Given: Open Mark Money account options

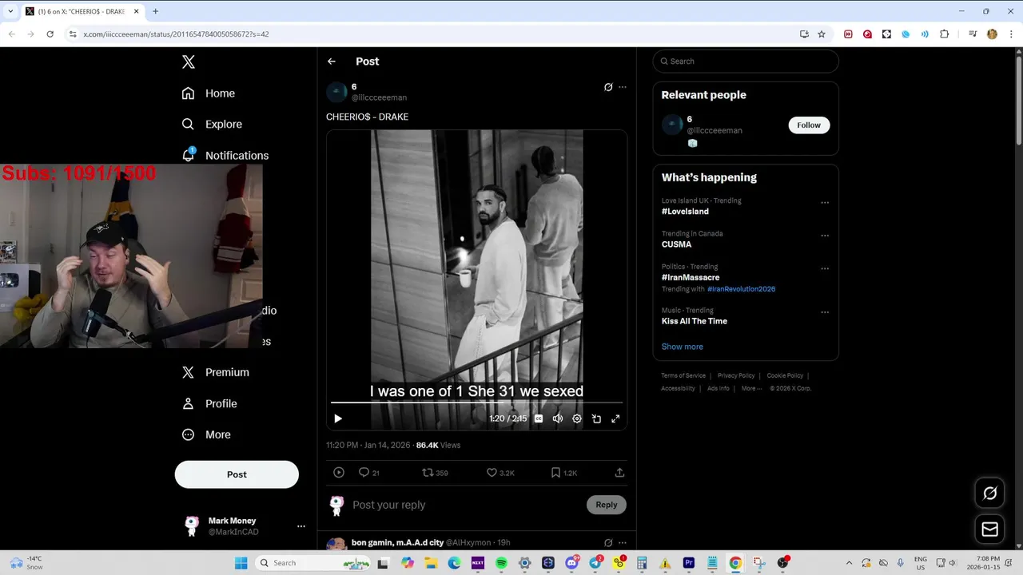Looking at the screenshot, I should click(x=301, y=526).
